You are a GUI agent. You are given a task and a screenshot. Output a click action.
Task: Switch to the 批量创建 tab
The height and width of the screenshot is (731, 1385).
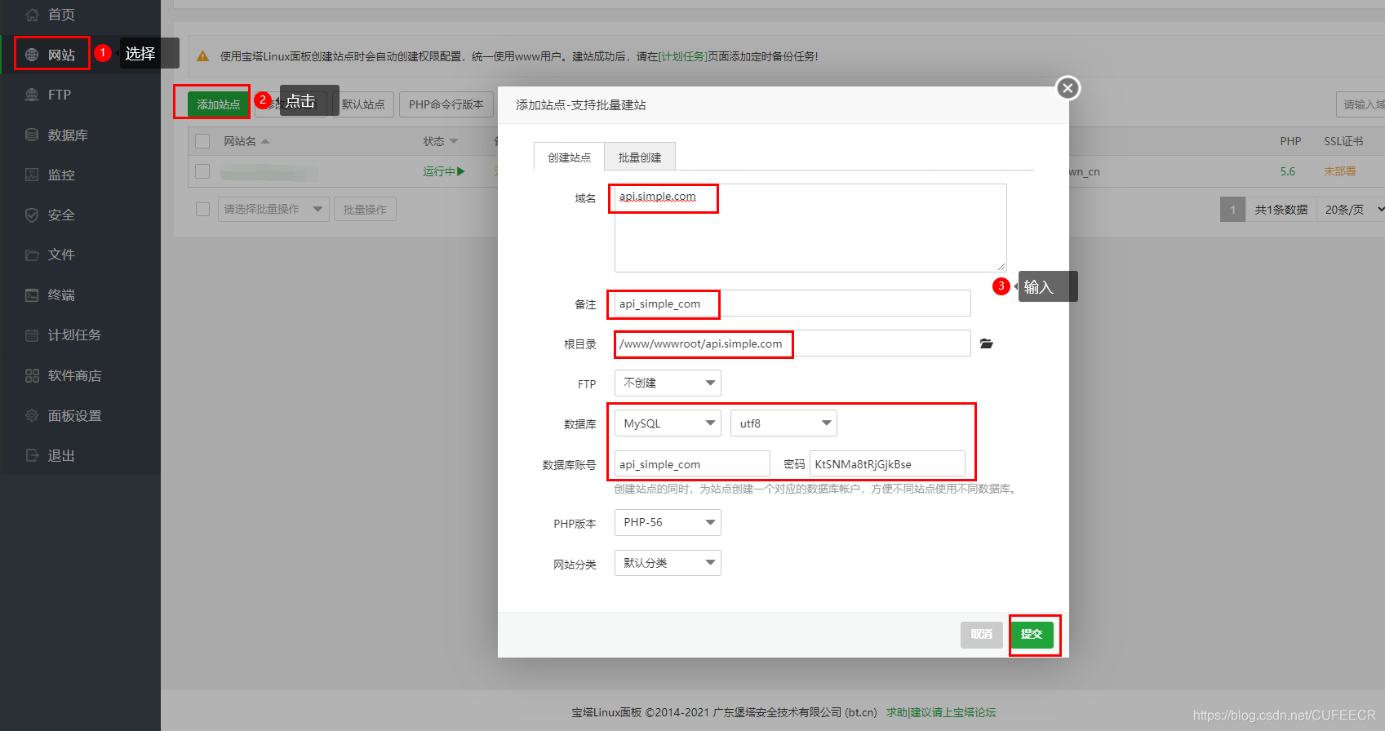640,157
